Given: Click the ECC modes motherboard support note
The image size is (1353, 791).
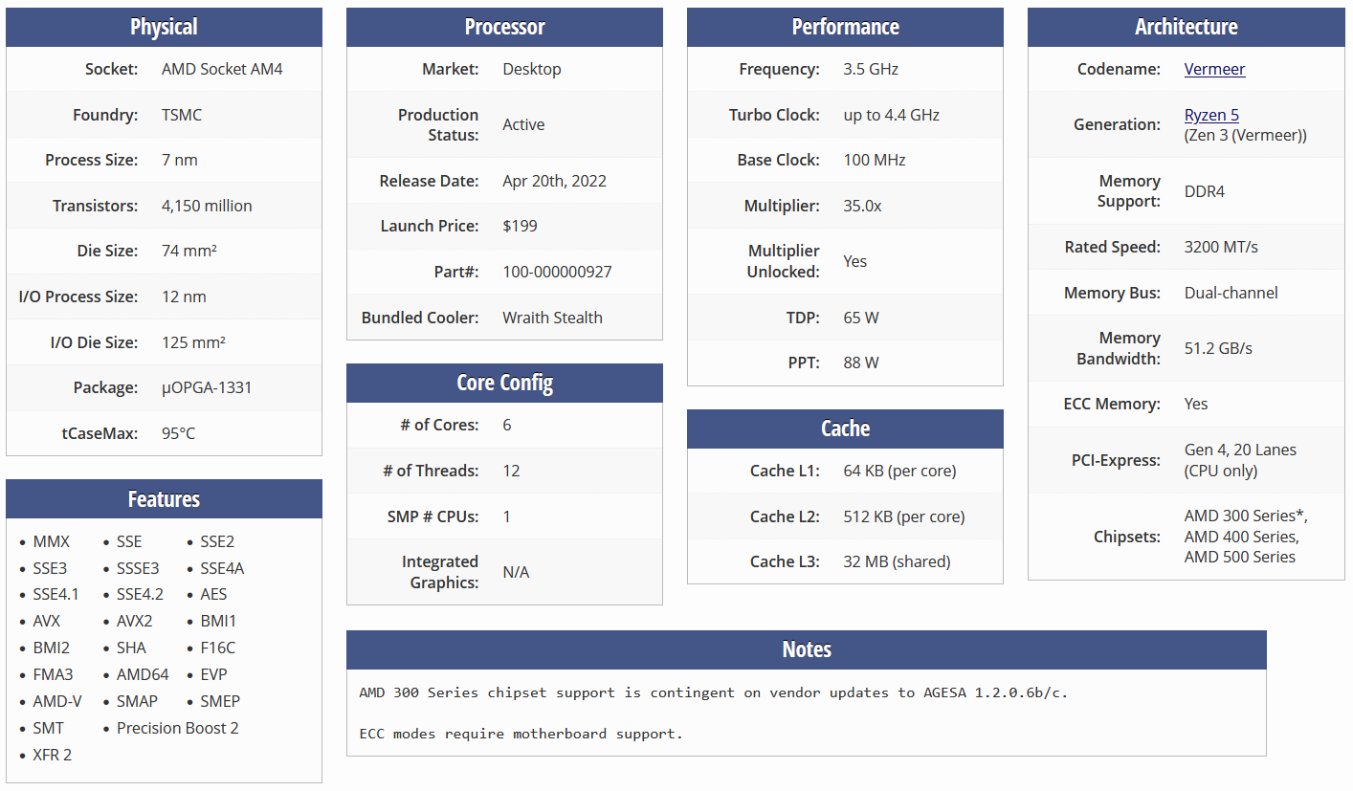Looking at the screenshot, I should click(521, 735).
